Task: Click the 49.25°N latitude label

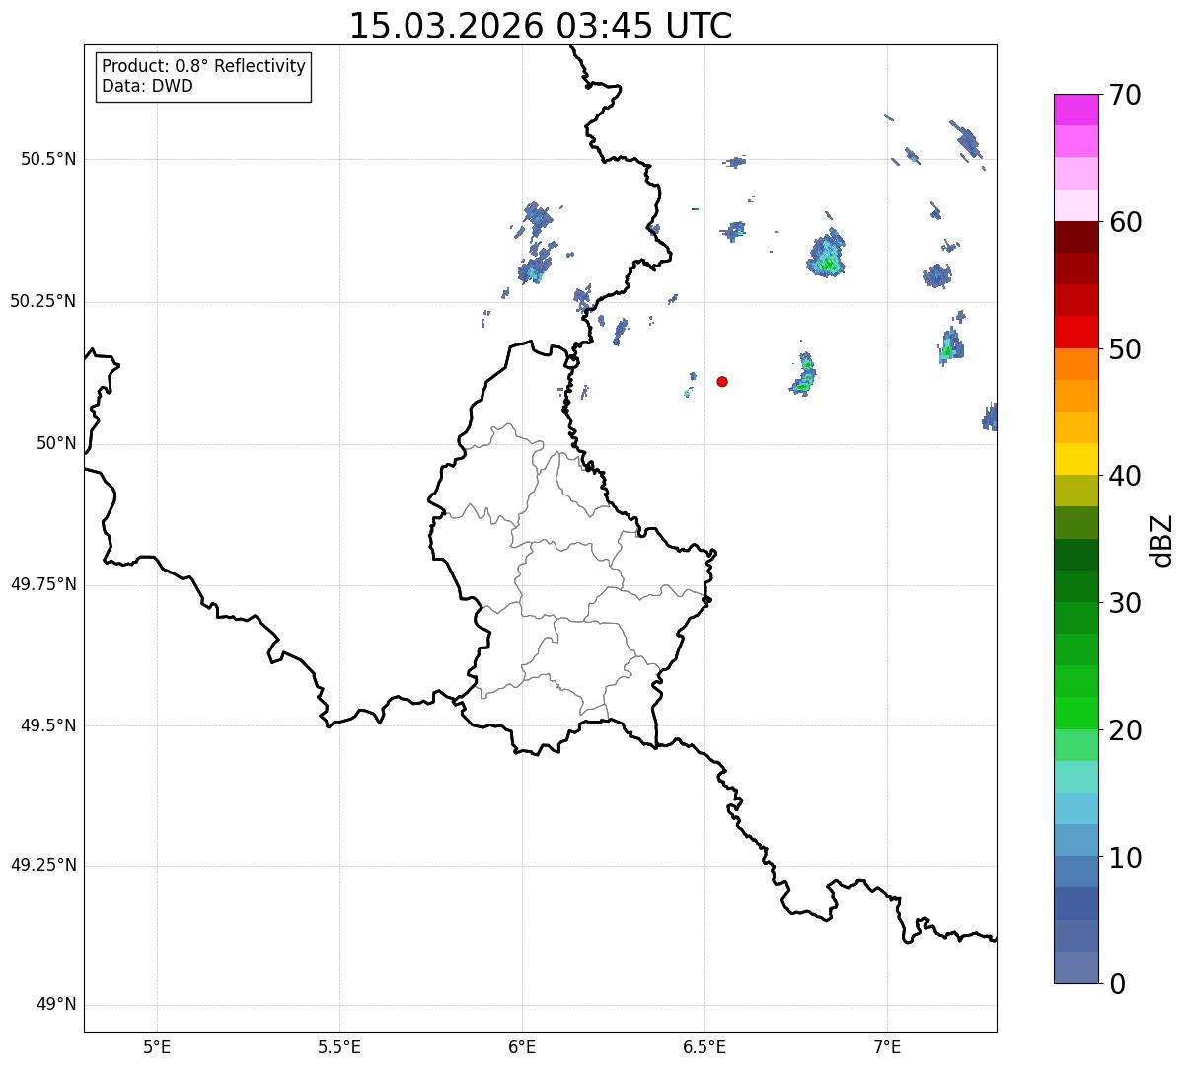Action: click(43, 865)
